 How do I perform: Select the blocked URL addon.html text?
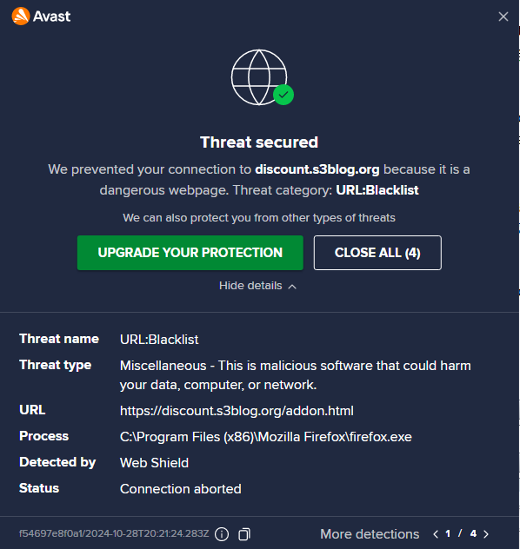pos(237,411)
